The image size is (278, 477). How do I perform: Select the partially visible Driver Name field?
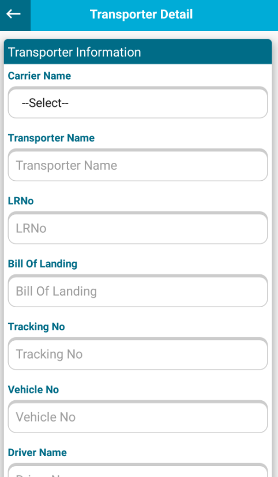[138, 471]
